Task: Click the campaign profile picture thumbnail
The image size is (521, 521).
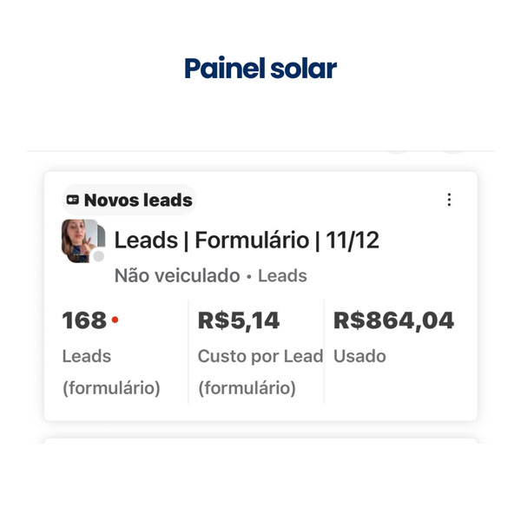Action: click(x=81, y=240)
